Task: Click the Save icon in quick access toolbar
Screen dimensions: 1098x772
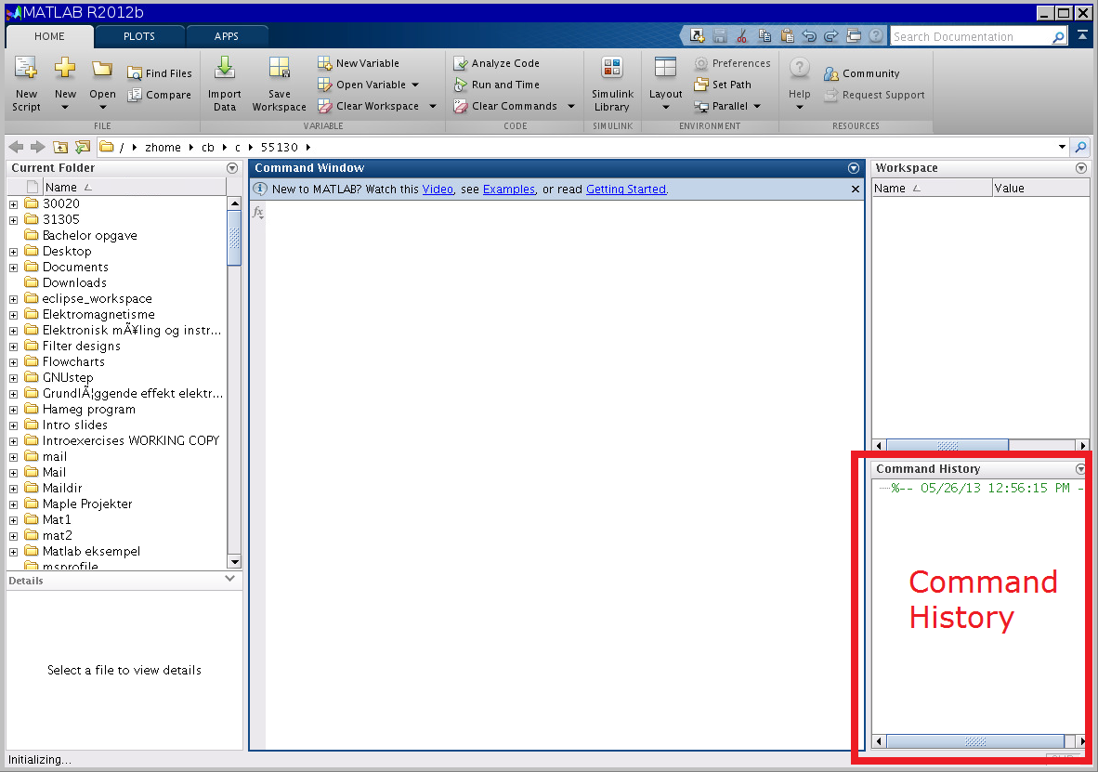Action: (719, 35)
